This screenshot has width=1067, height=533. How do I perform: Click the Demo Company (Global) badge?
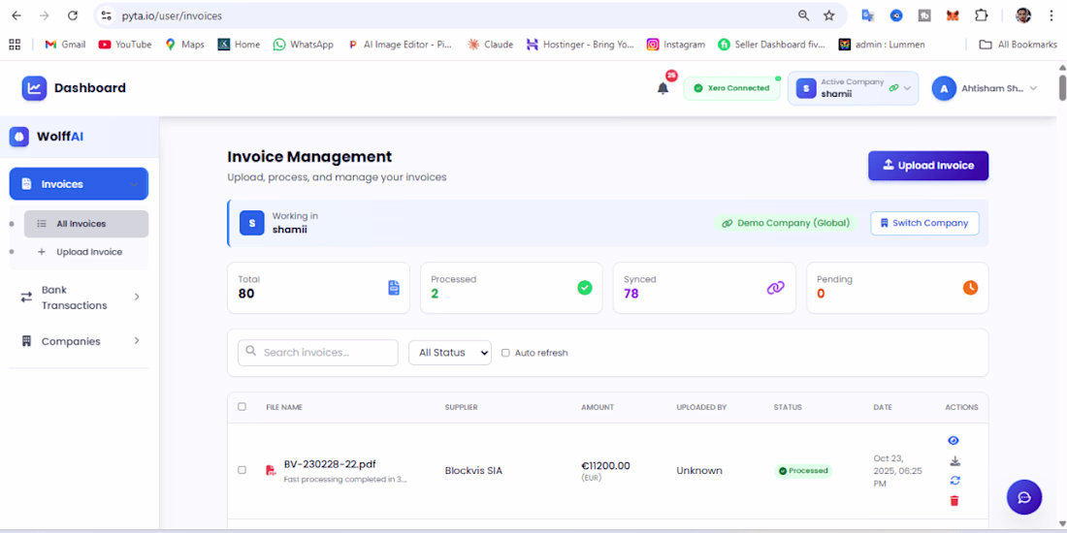786,223
